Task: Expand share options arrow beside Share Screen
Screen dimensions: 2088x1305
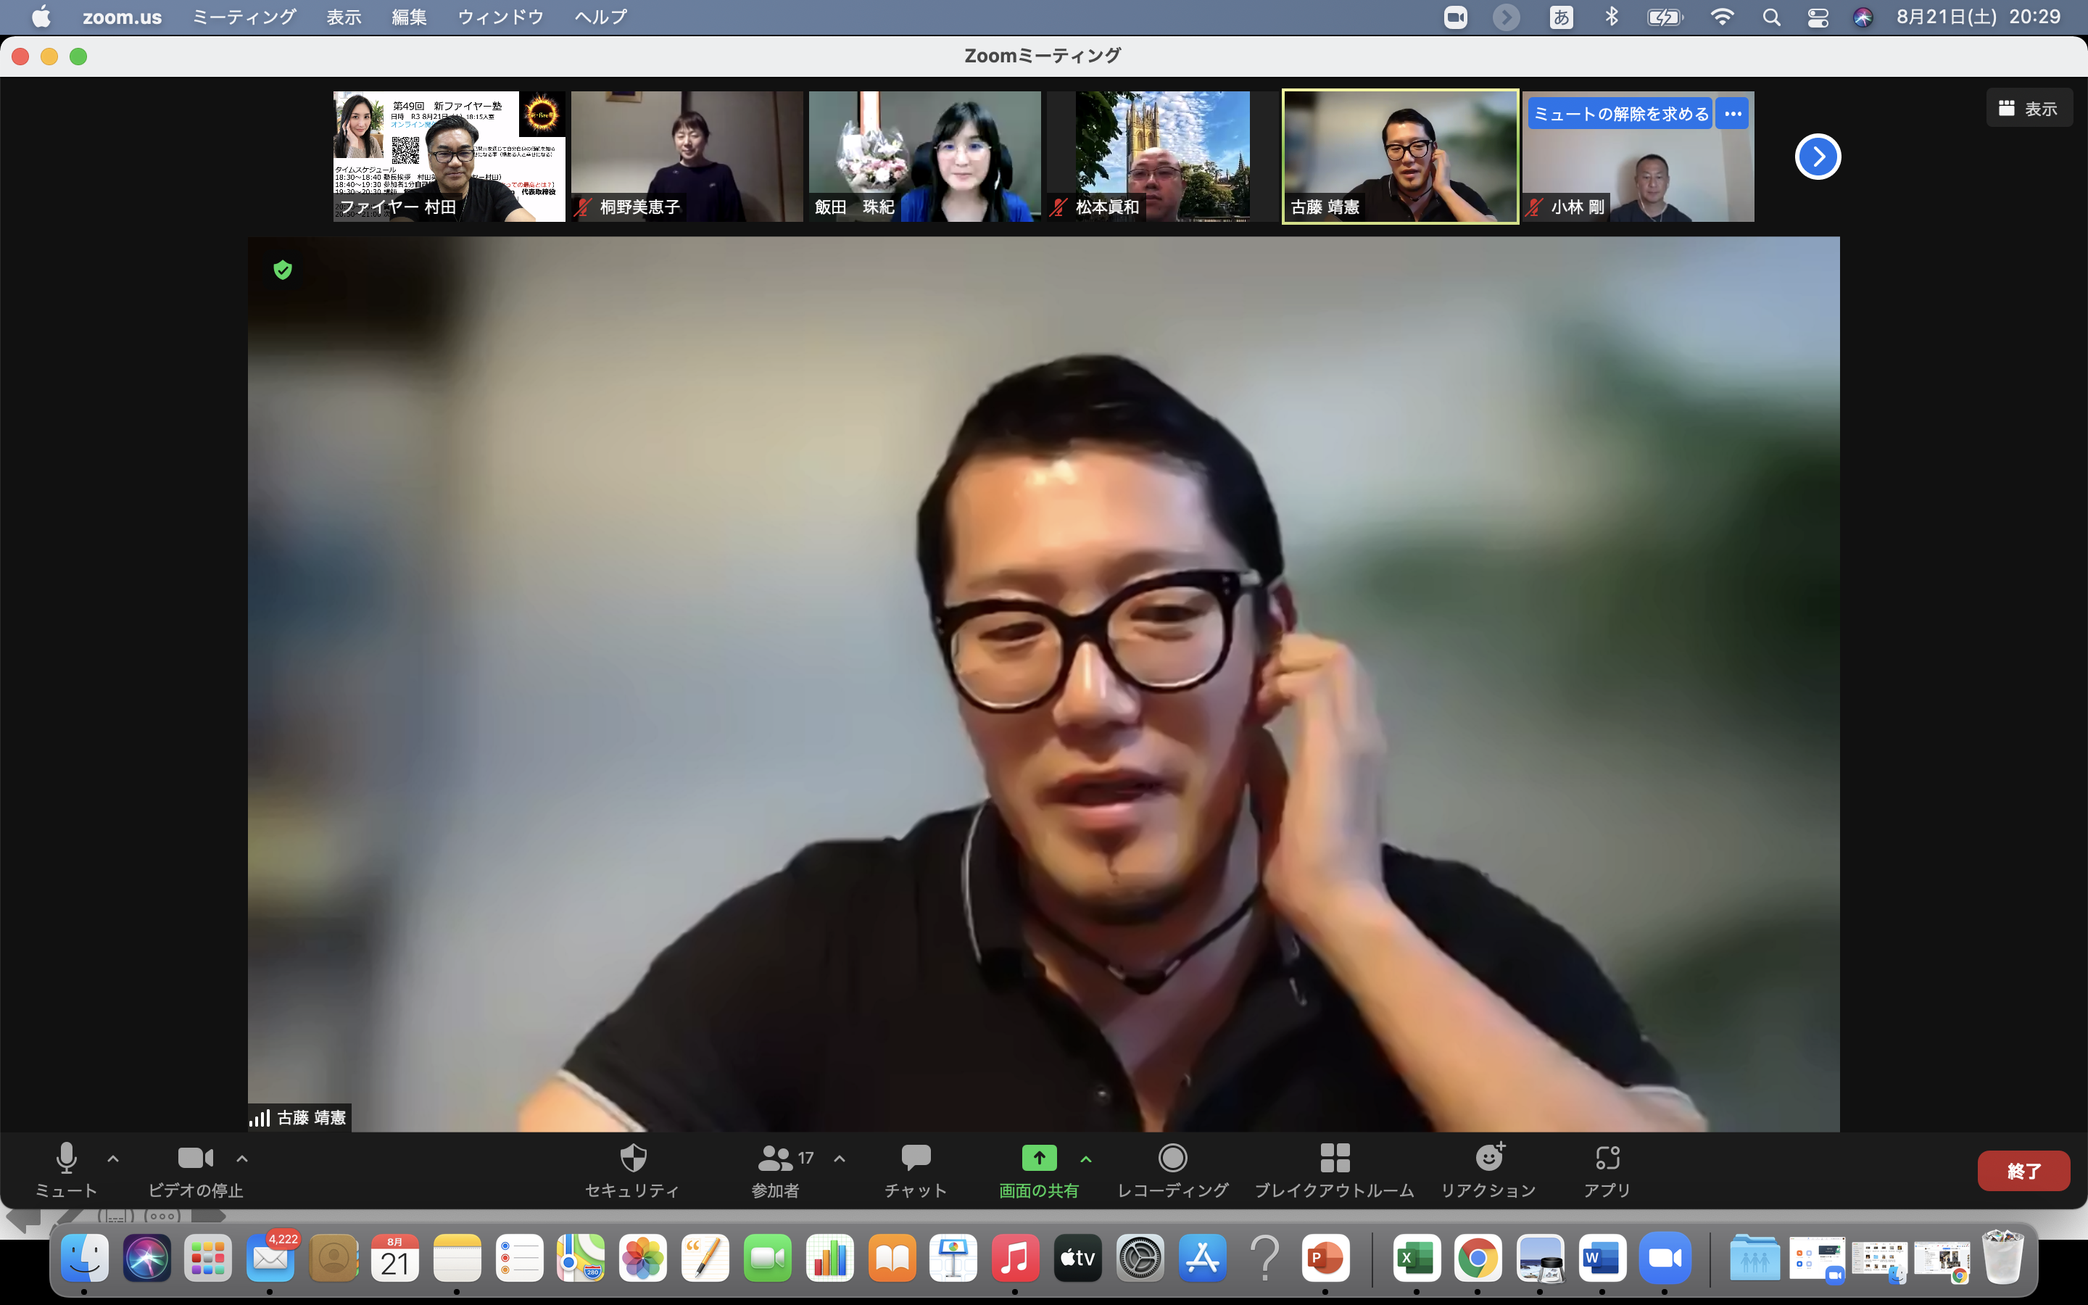Action: point(1086,1159)
